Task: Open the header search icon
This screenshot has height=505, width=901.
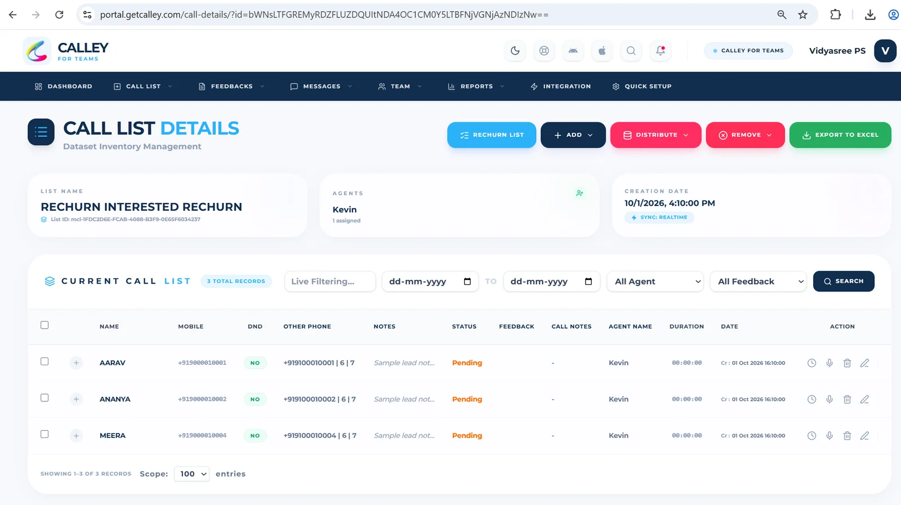Action: point(631,51)
